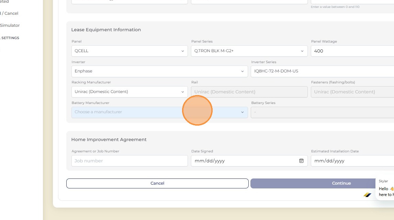
Task: Edit the Panel Wattage field showing 400
Action: tap(352, 51)
